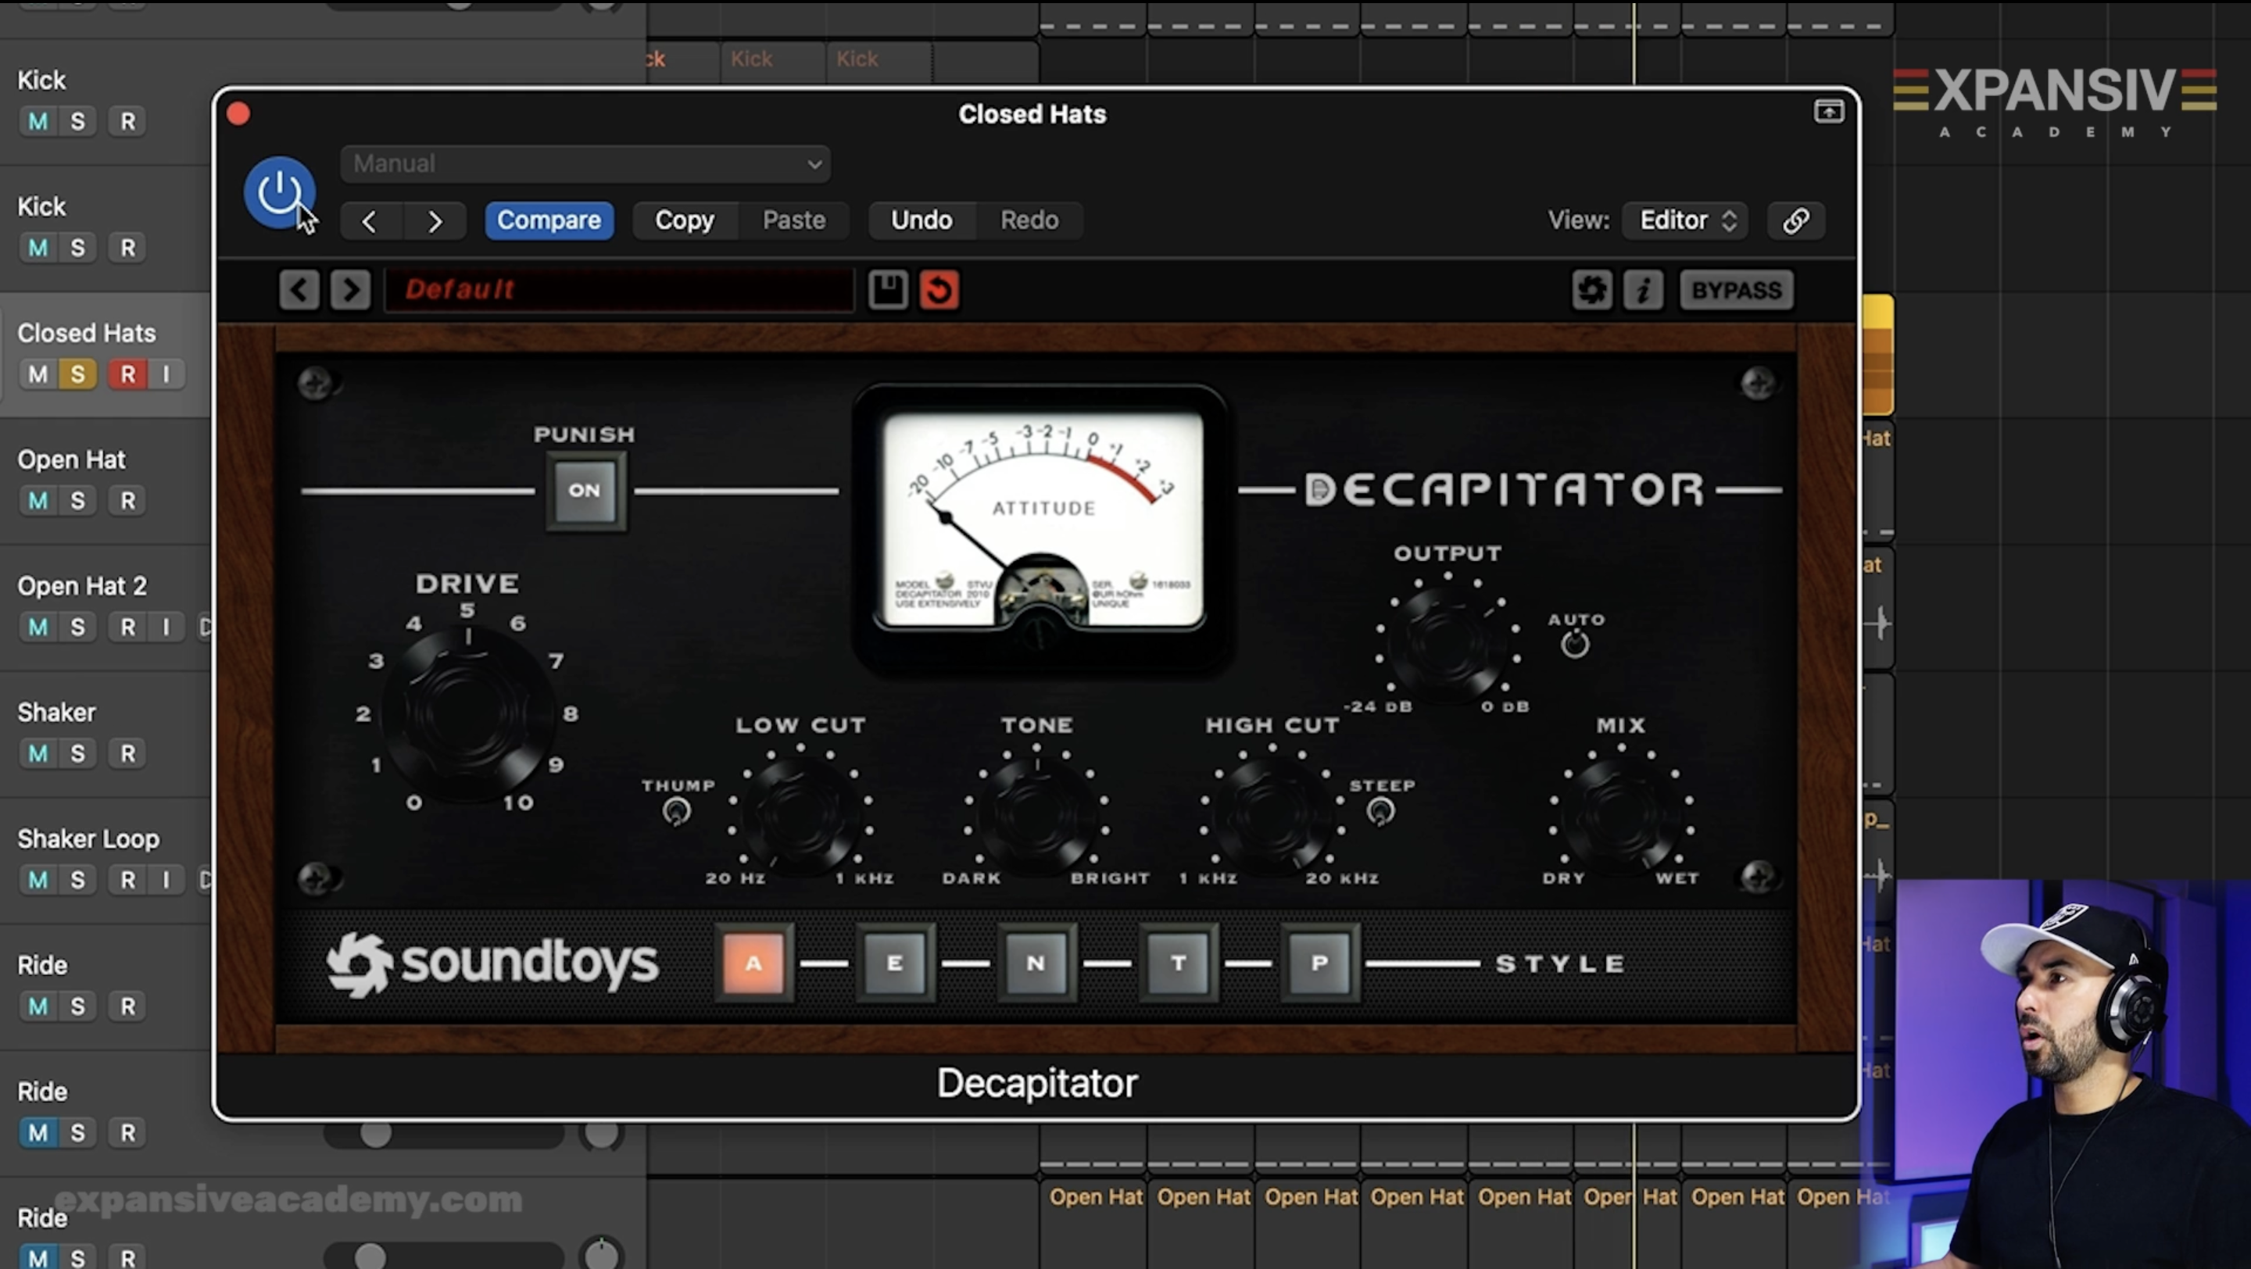Click the Paste button

click(x=793, y=220)
